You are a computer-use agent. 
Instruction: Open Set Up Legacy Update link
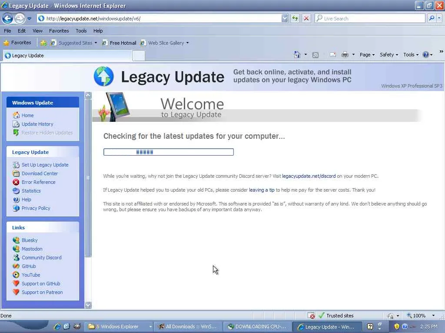pyautogui.click(x=45, y=165)
